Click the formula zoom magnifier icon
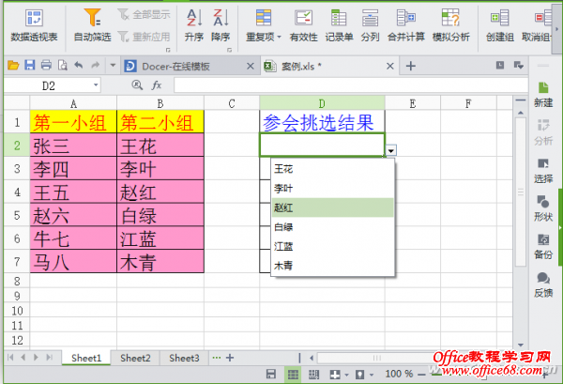Image resolution: width=563 pixels, height=384 pixels. tap(137, 85)
